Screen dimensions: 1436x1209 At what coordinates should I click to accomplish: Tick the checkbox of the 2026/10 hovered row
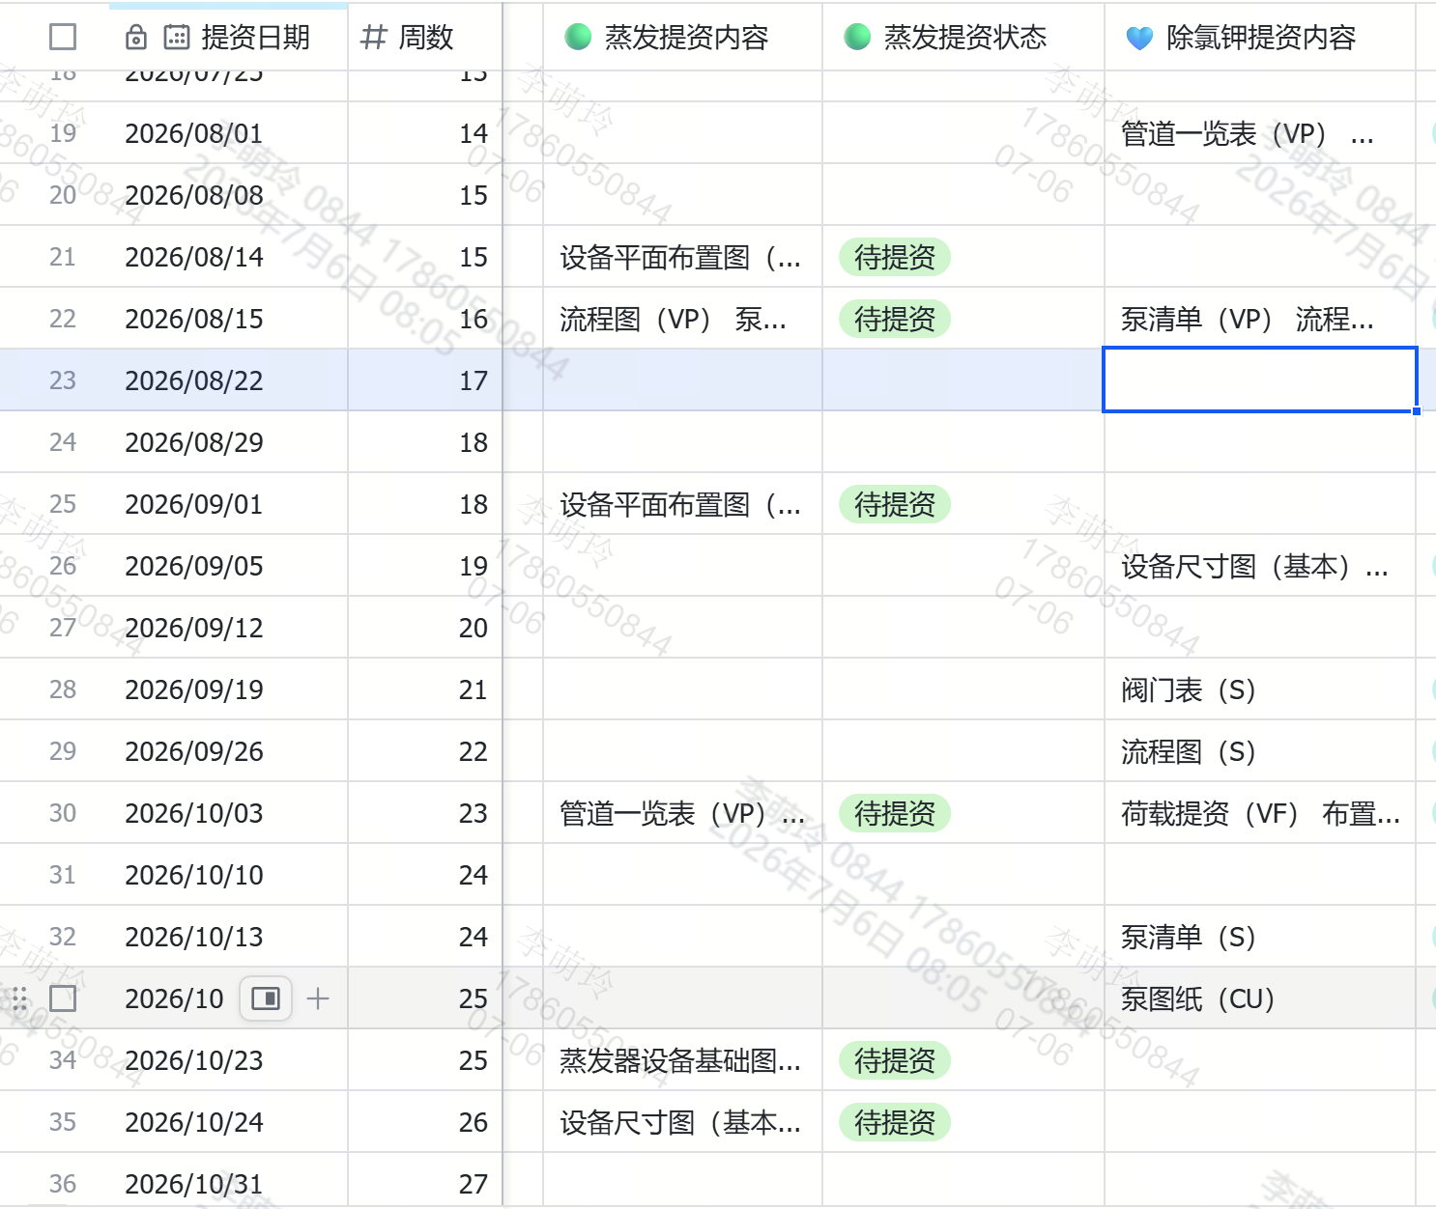63,998
